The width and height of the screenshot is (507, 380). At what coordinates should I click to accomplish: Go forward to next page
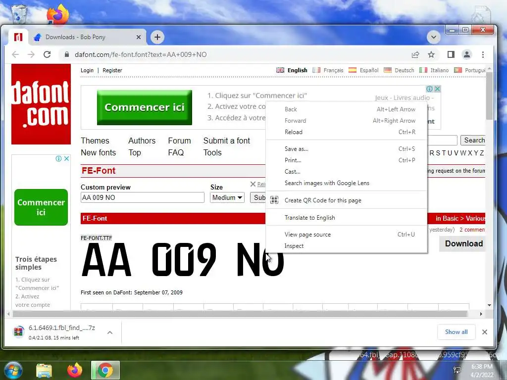(31, 54)
